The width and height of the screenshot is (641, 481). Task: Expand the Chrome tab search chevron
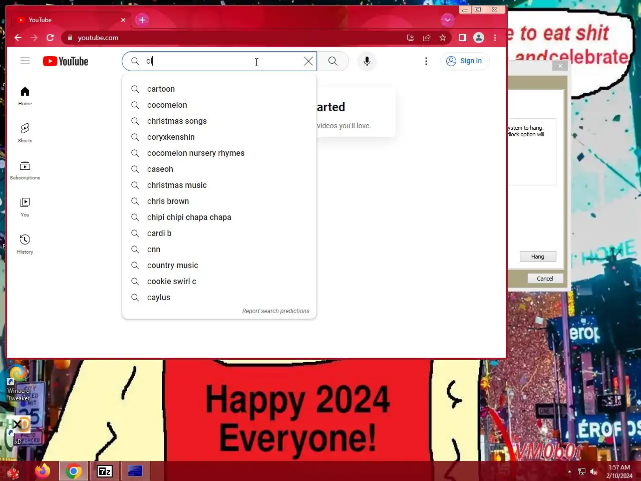coord(447,20)
